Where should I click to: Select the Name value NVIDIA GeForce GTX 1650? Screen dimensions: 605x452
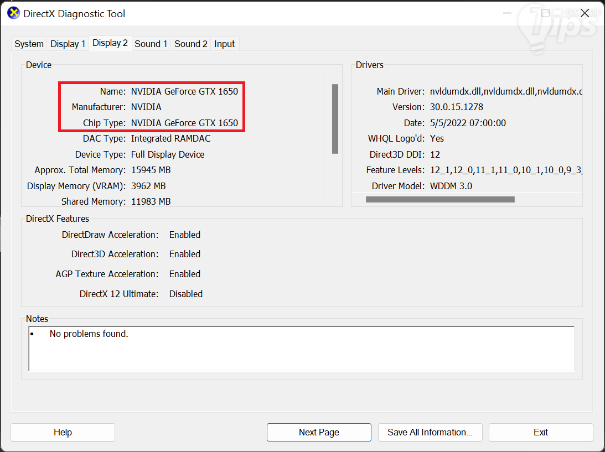click(184, 91)
